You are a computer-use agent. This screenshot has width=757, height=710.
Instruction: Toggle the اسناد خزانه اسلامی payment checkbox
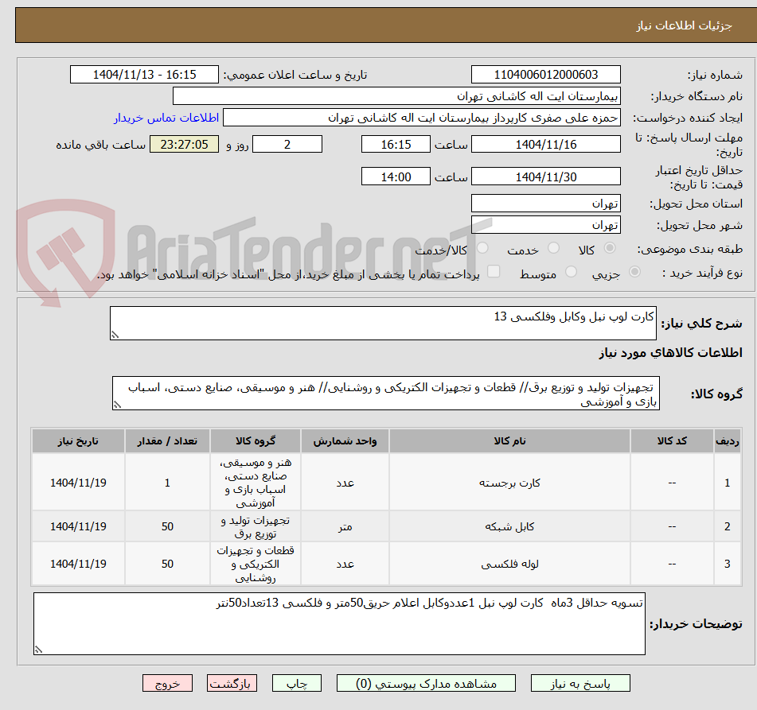494,272
